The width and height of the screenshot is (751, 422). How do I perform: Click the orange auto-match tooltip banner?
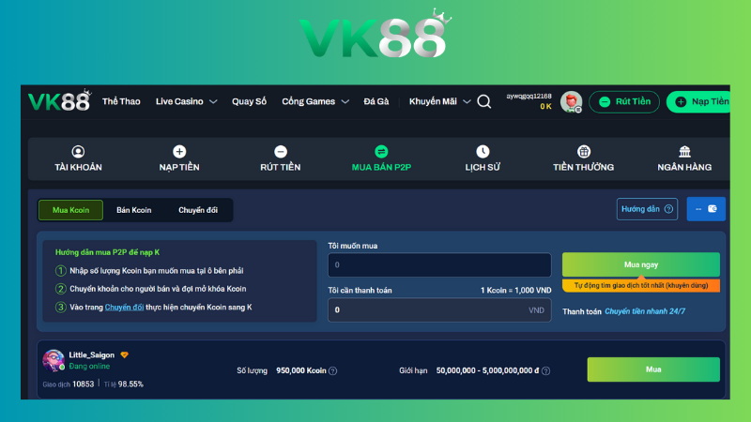(641, 285)
